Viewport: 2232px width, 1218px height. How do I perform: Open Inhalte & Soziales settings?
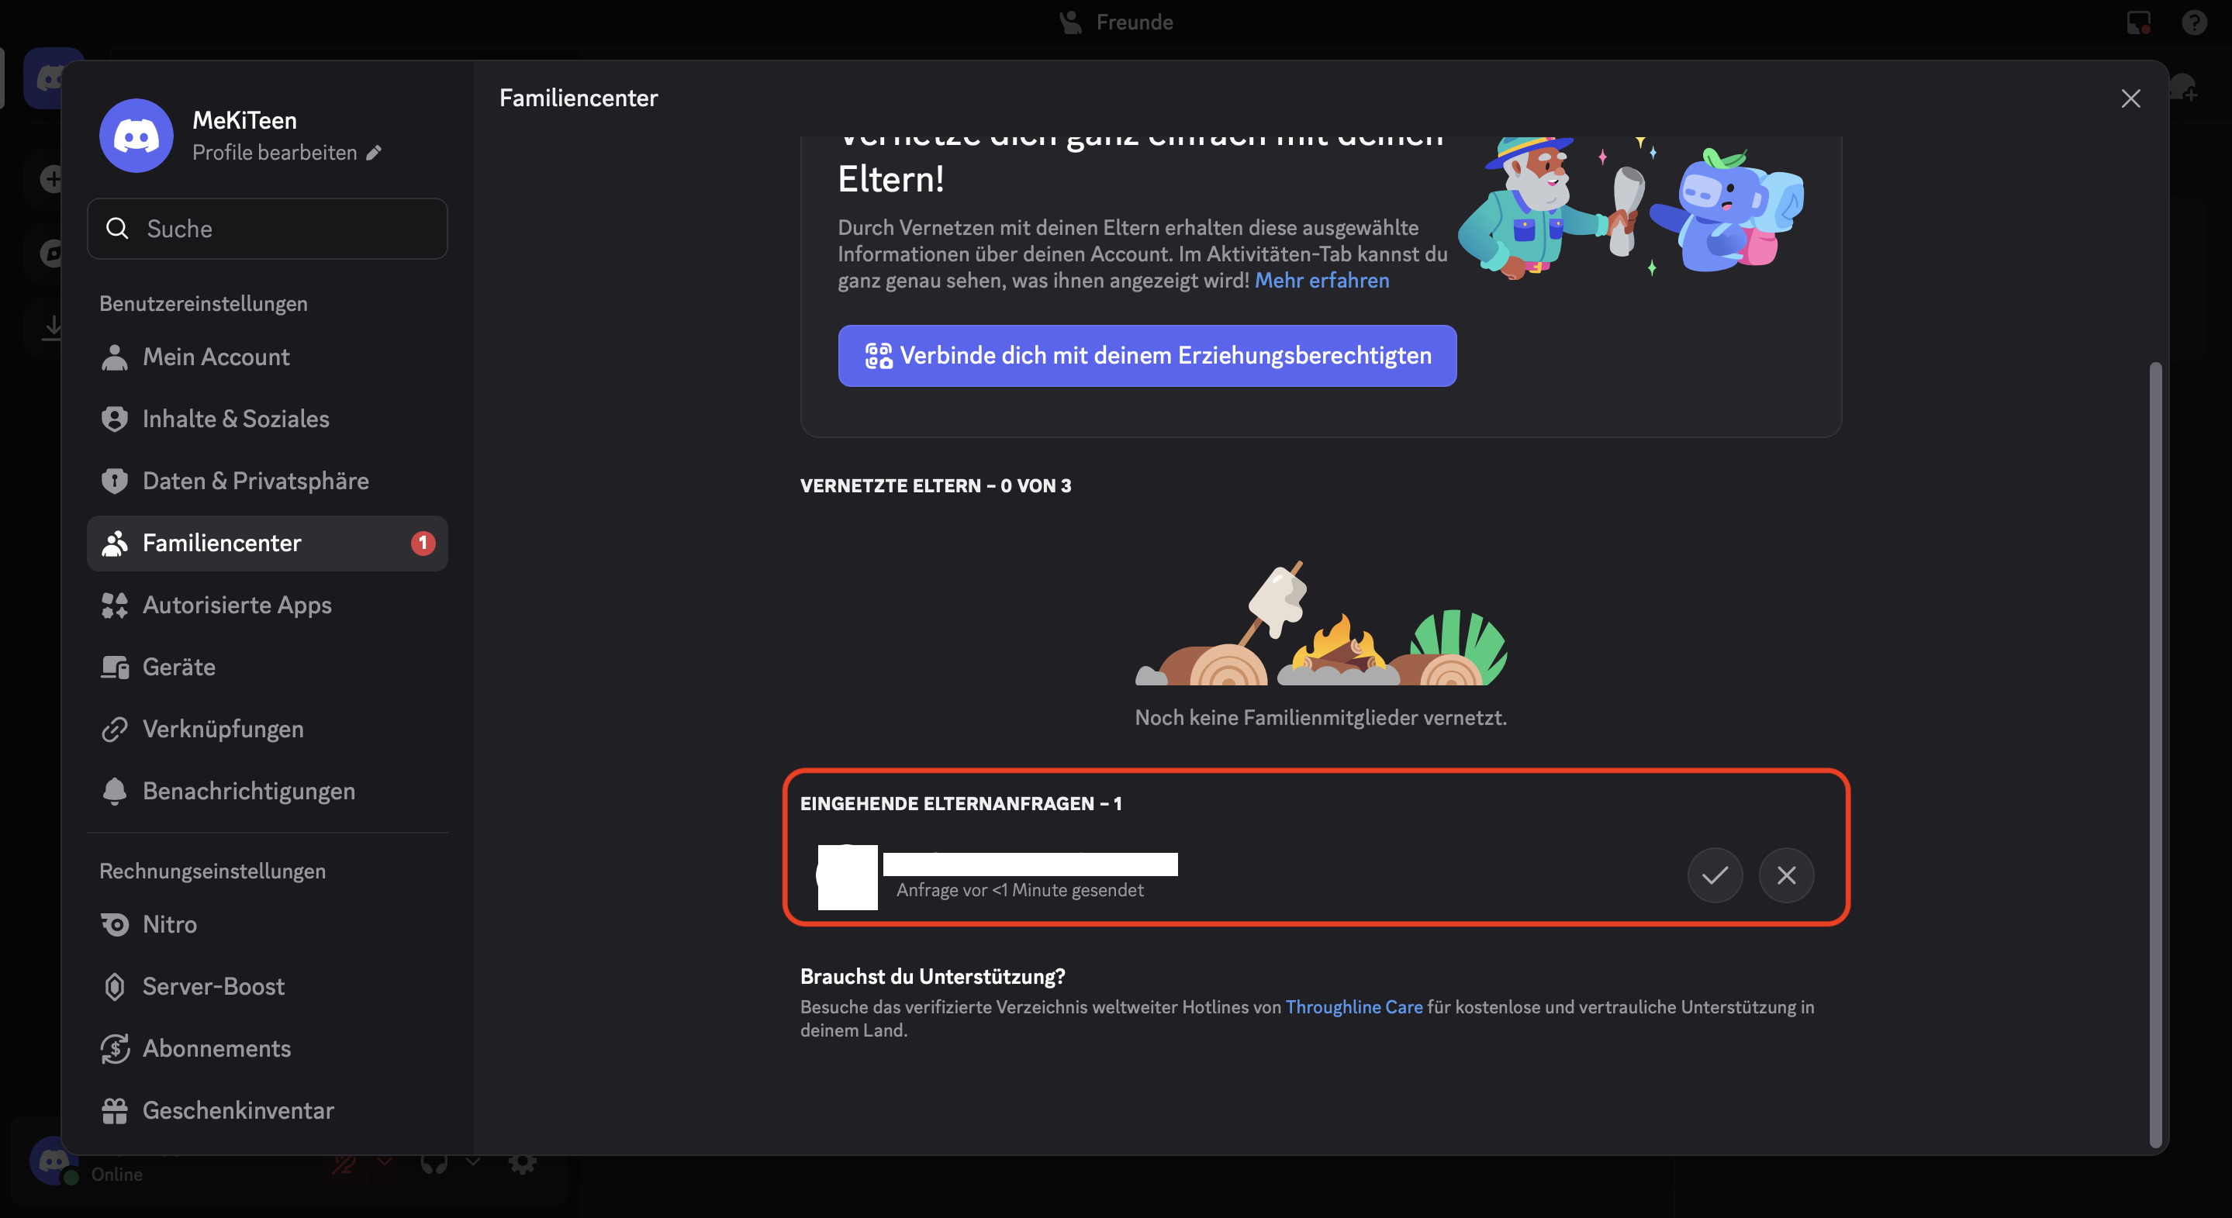[236, 419]
